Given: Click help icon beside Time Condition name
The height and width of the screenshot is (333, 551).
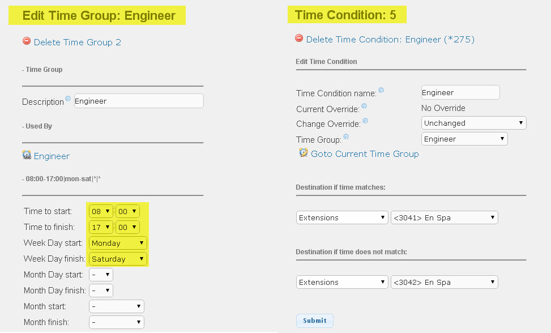Looking at the screenshot, I should [381, 89].
